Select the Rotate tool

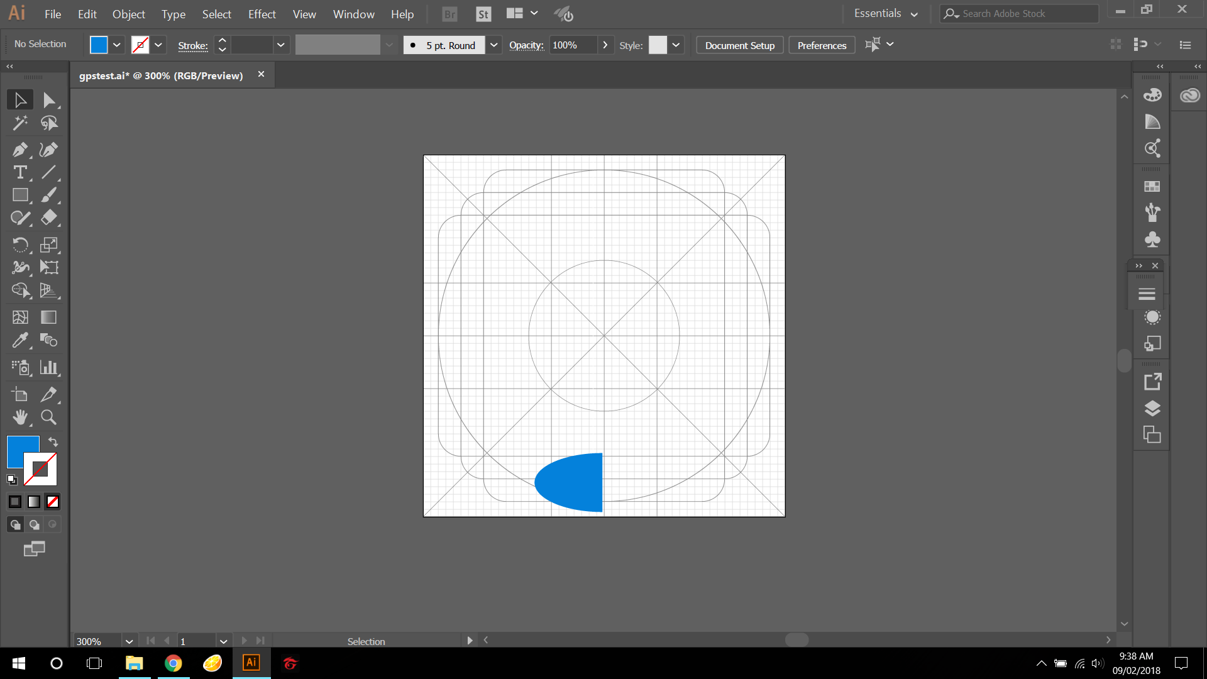[19, 245]
